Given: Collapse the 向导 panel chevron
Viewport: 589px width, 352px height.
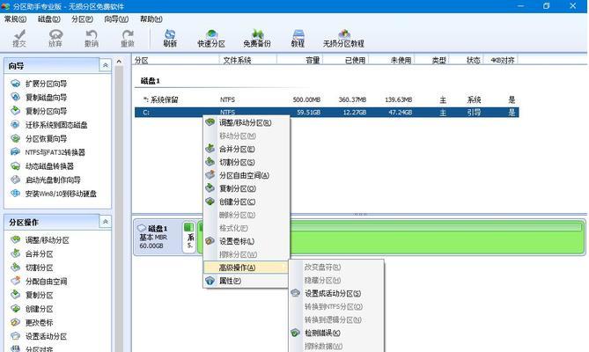Looking at the screenshot, I should [105, 65].
